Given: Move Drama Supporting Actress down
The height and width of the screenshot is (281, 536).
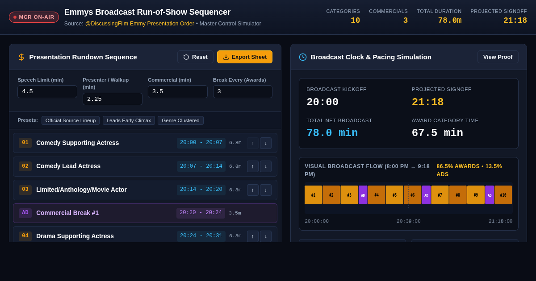Looking at the screenshot, I should tap(266, 236).
